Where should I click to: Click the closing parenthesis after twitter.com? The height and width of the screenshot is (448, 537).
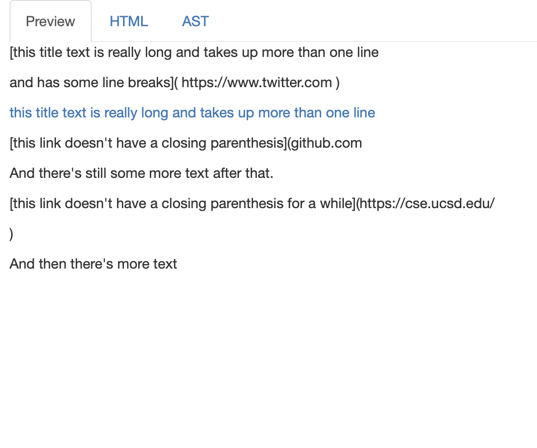coord(337,83)
